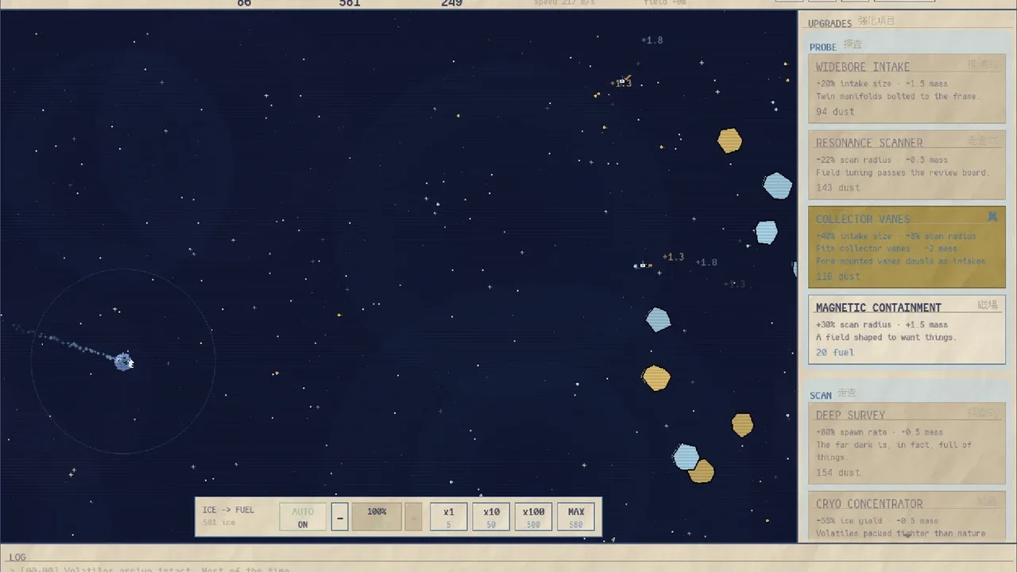Click the "154 dust" cost text

pyautogui.click(x=838, y=472)
